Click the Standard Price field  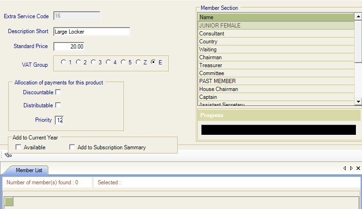69,47
